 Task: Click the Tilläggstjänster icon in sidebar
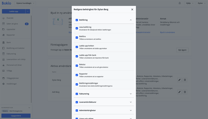point(3,78)
